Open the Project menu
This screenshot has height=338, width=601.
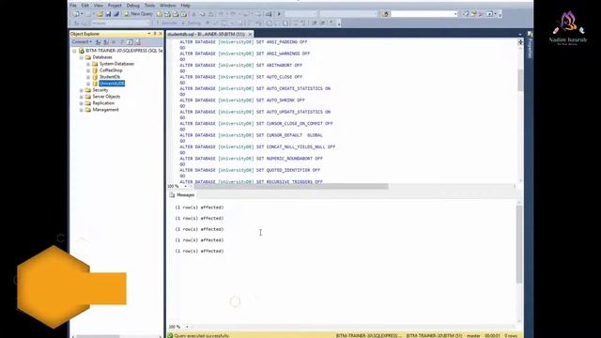[115, 6]
